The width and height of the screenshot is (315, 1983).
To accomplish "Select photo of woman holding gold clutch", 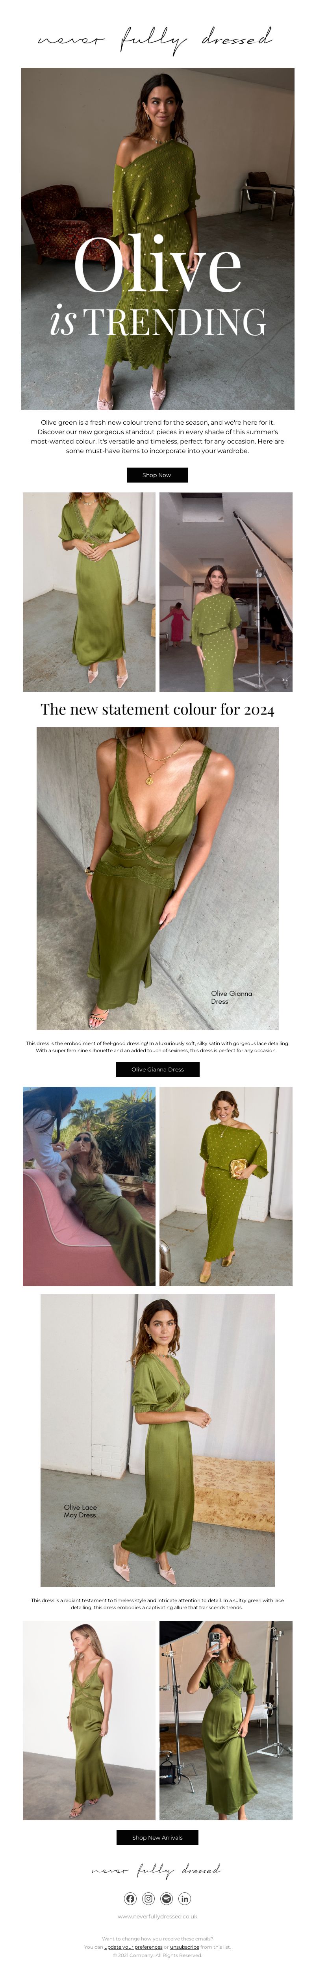I will pyautogui.click(x=226, y=1186).
